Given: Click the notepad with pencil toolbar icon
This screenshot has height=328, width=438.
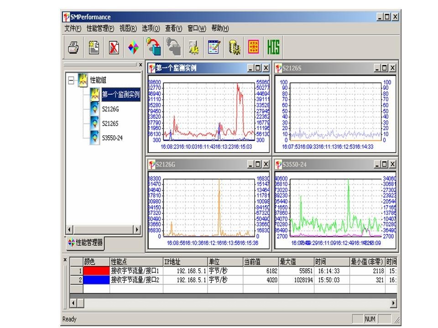Looking at the screenshot, I should click(214, 47).
